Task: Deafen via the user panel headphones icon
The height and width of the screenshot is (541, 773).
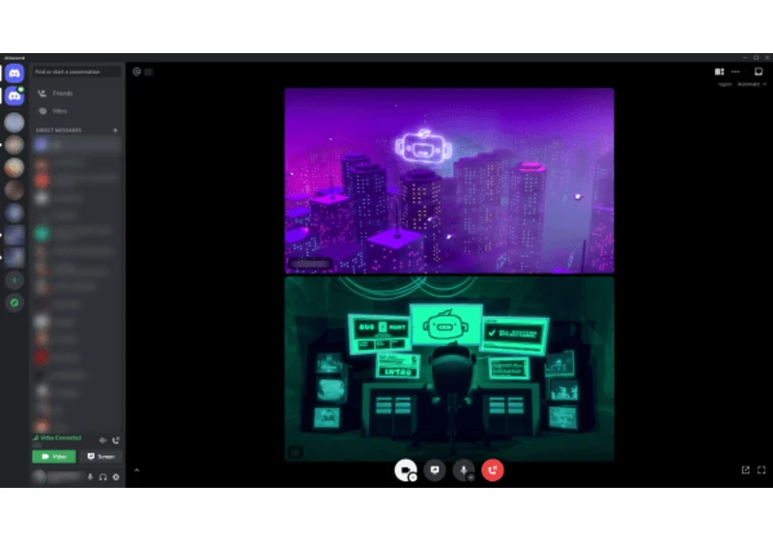Action: [x=102, y=477]
